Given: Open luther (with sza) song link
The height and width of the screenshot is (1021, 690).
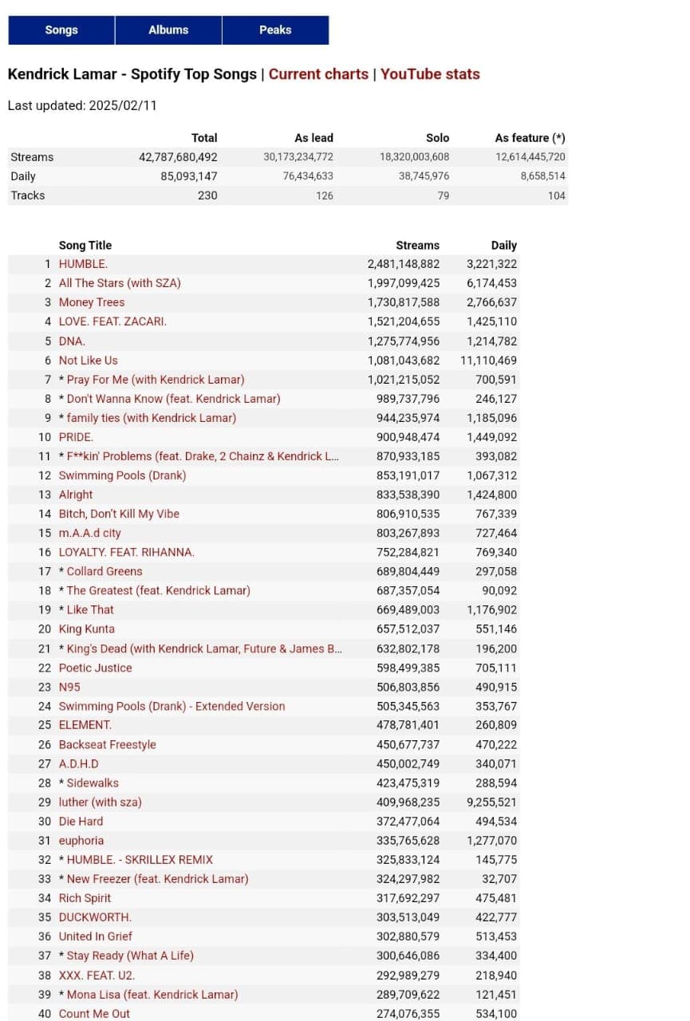Looking at the screenshot, I should 101,802.
